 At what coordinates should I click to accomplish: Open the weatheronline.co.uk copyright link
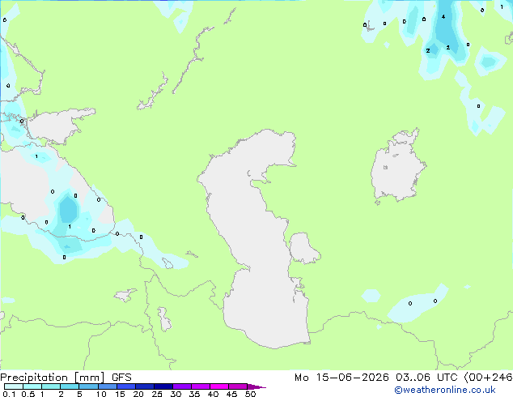point(444,390)
